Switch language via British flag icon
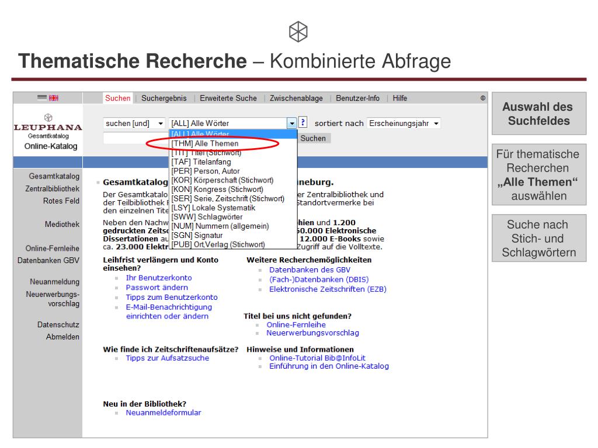The width and height of the screenshot is (598, 448). 54,98
